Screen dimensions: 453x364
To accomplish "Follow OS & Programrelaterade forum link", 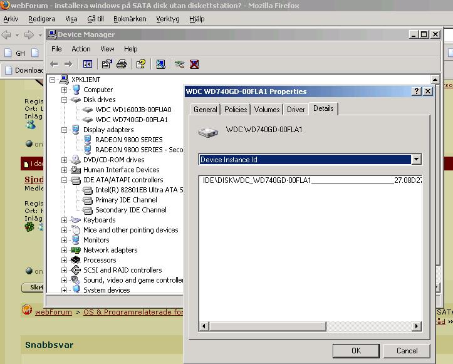I will 133,312.
